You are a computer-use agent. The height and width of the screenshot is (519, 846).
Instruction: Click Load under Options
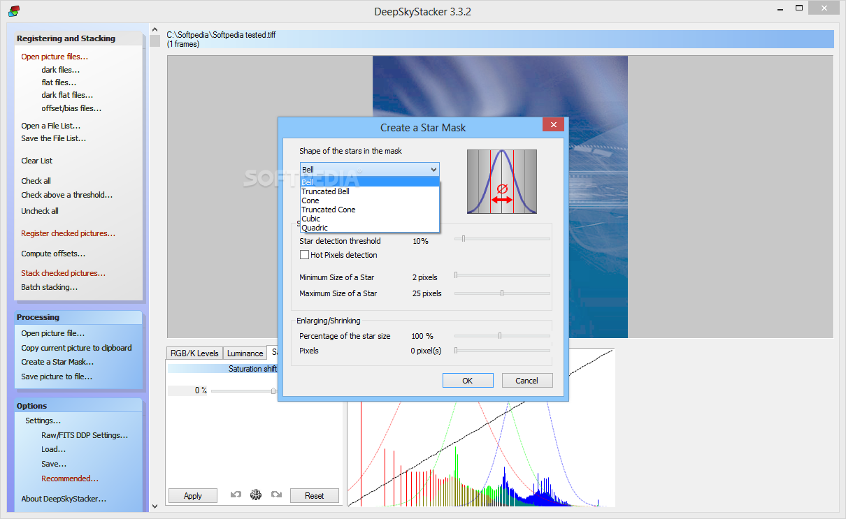[x=53, y=449]
